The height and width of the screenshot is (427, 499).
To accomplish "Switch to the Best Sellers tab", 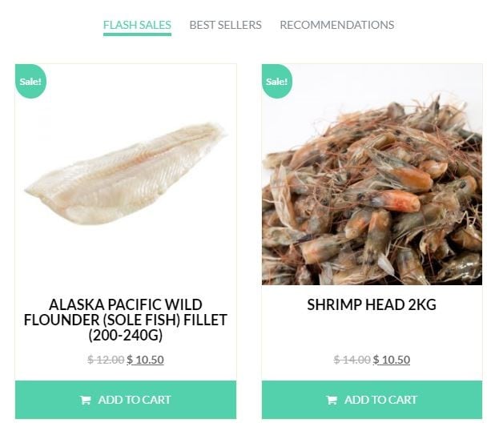I will click(x=225, y=25).
